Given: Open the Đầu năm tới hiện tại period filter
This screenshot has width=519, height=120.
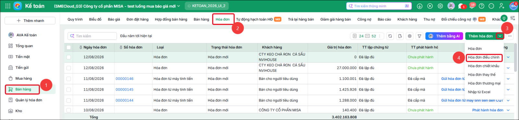Looking at the screenshot, I should pyautogui.click(x=136, y=36).
